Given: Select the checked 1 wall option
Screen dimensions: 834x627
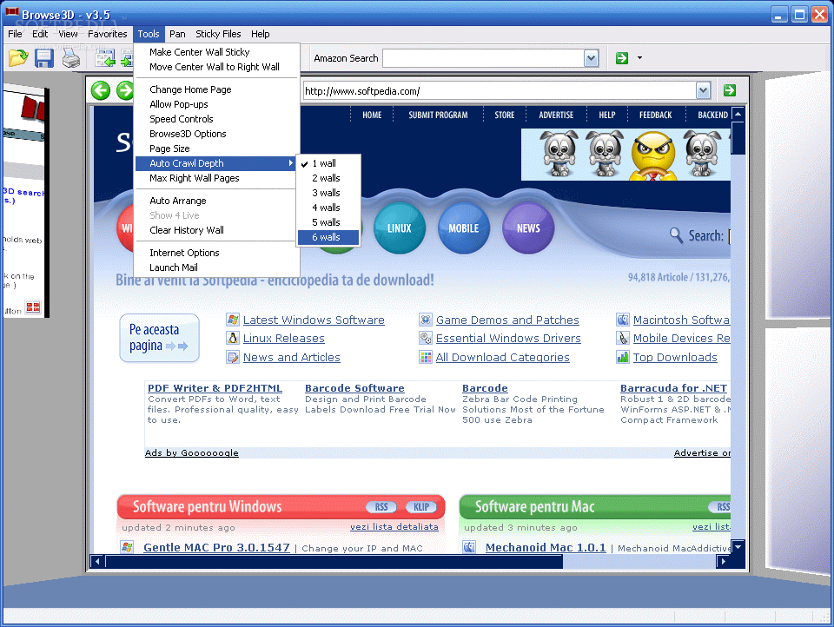Looking at the screenshot, I should (328, 163).
